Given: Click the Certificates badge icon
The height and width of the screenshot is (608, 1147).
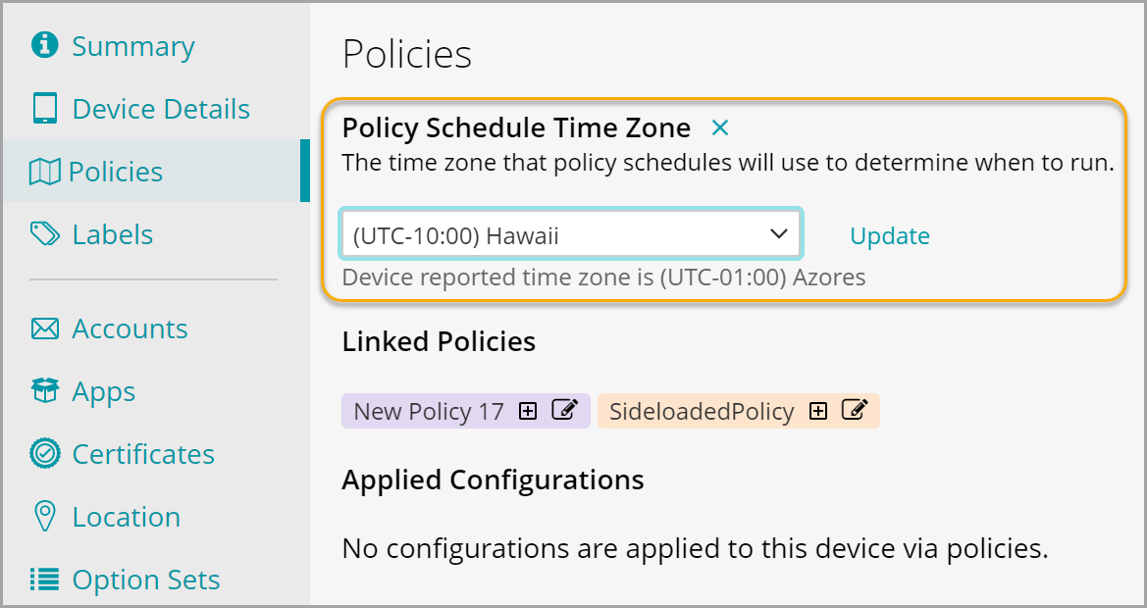Looking at the screenshot, I should pos(45,454).
